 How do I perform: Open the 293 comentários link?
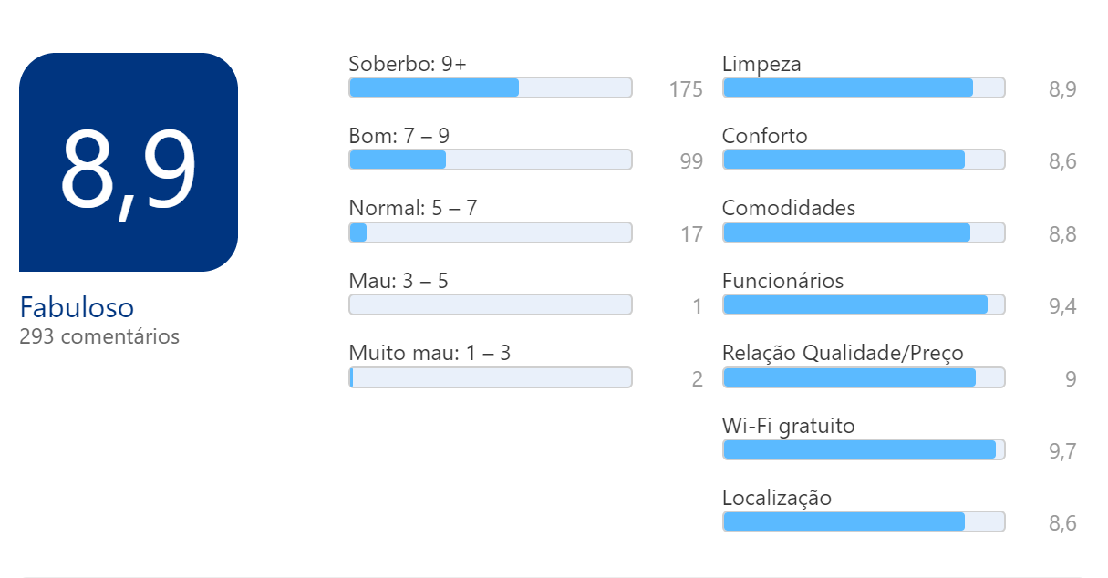coord(99,336)
